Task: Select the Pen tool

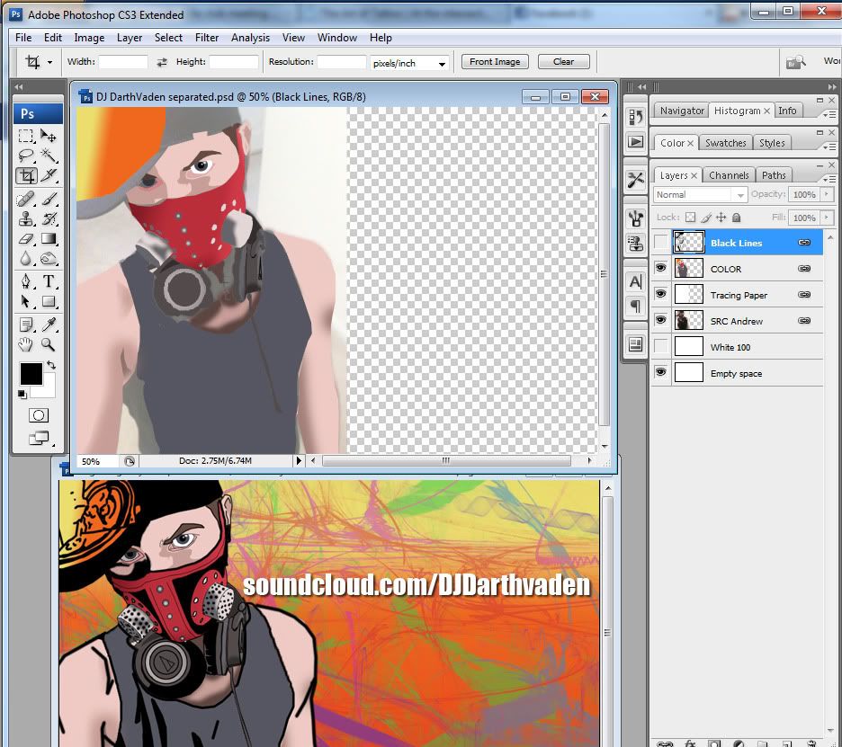Action: pos(26,281)
